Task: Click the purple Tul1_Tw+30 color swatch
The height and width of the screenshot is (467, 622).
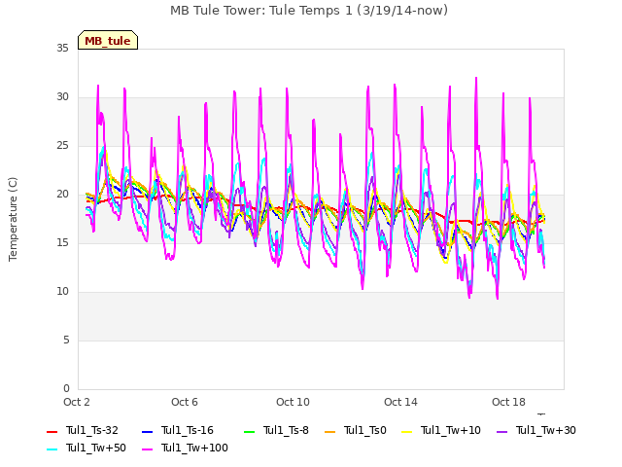Action: click(502, 432)
